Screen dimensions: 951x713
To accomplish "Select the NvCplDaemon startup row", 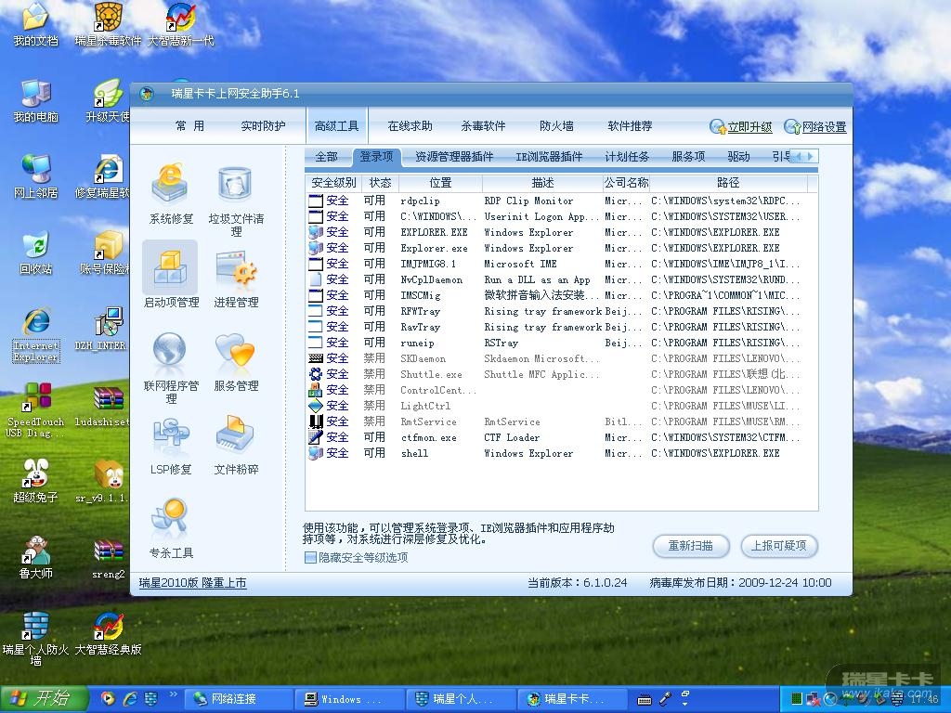I will point(561,279).
